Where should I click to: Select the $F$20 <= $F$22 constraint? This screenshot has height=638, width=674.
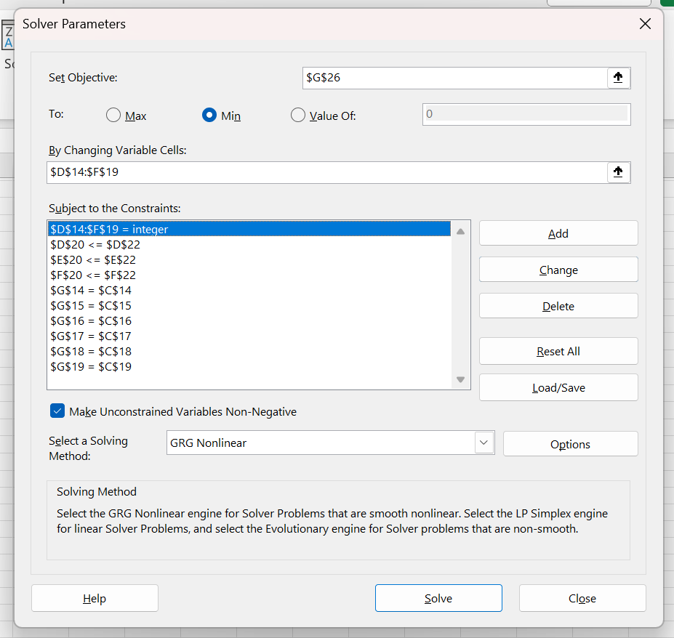(x=249, y=275)
